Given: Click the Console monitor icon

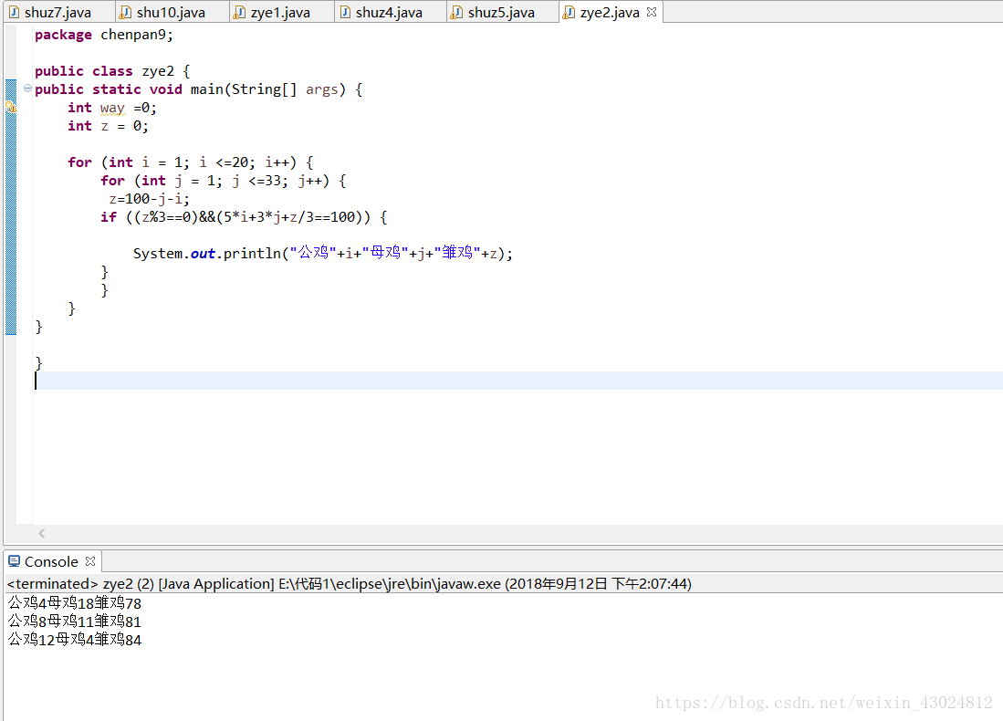Looking at the screenshot, I should tap(14, 561).
